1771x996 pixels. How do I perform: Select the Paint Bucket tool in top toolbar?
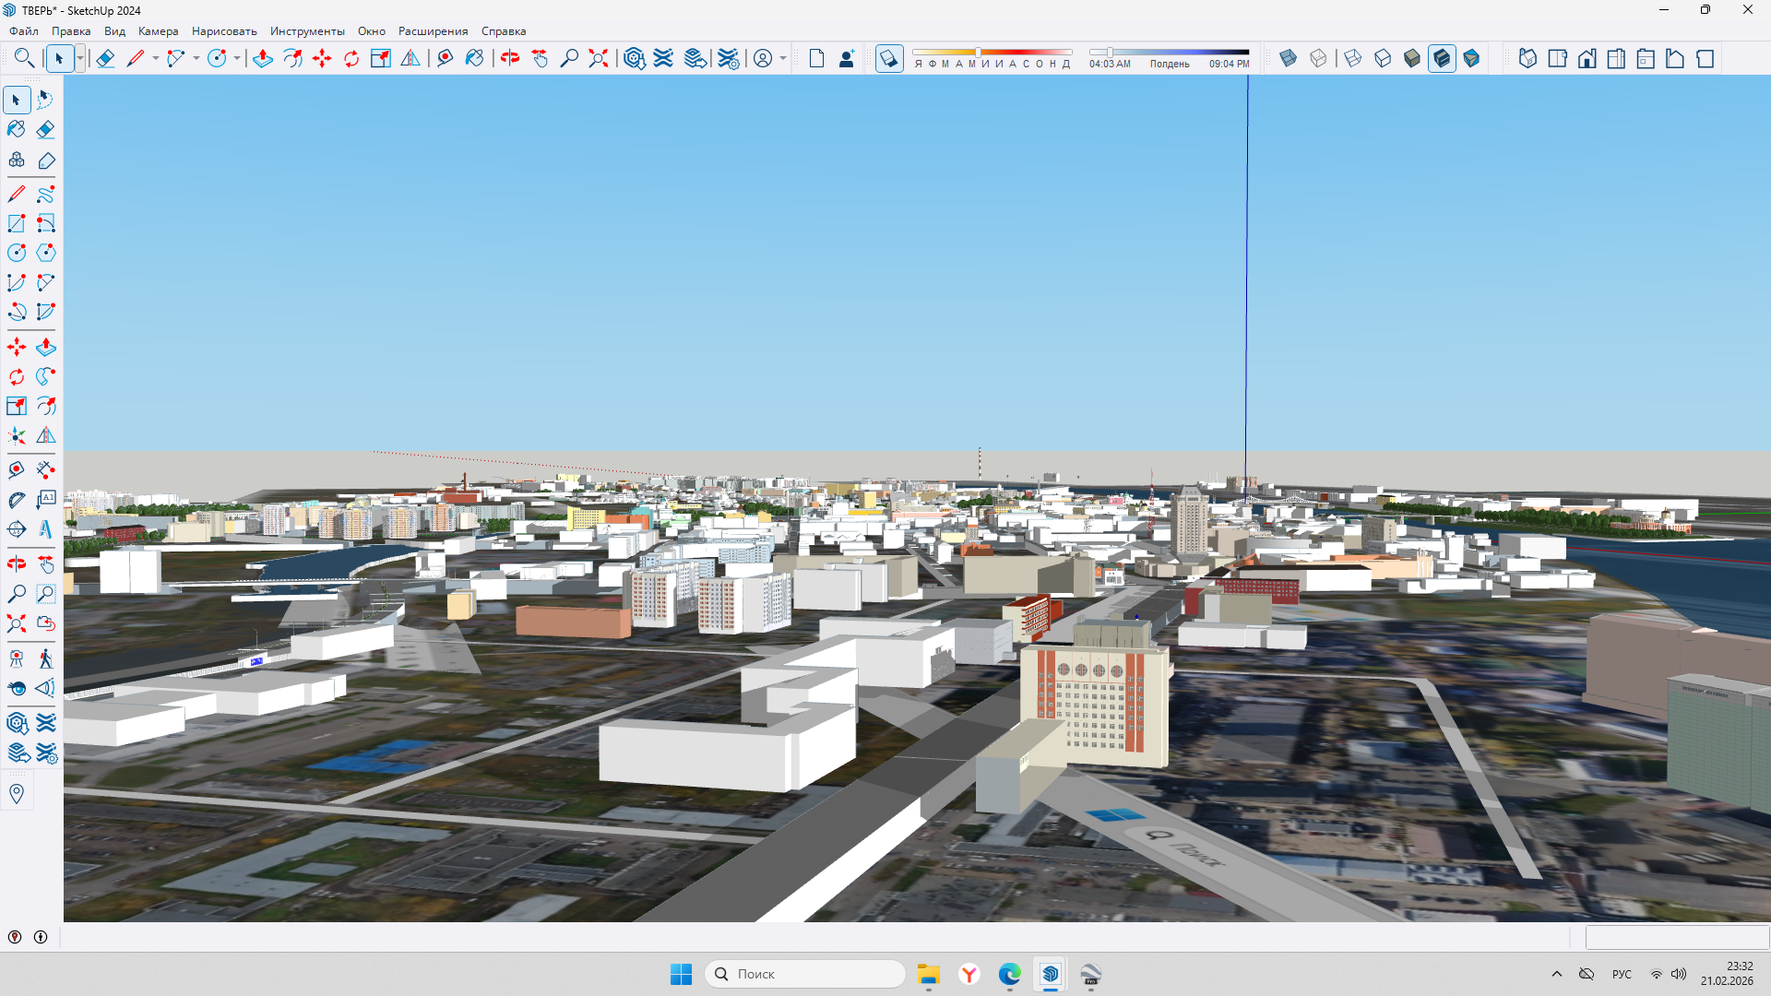[x=474, y=59]
